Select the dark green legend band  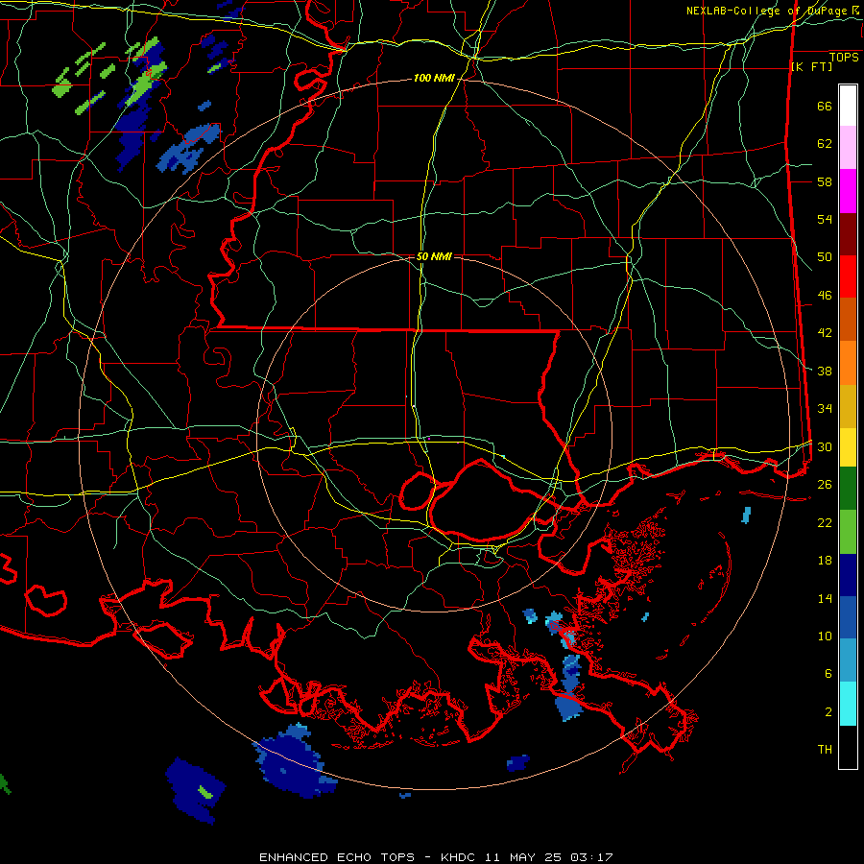[x=848, y=489]
